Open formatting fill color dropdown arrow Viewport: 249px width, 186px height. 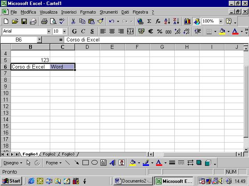click(x=228, y=31)
